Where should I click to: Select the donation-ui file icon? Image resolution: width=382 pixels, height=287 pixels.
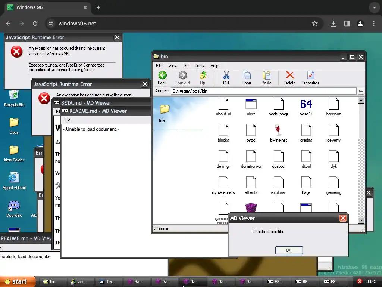coord(251,157)
